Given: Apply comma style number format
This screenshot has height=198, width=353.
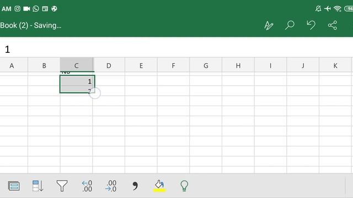Looking at the screenshot, I should tap(135, 186).
